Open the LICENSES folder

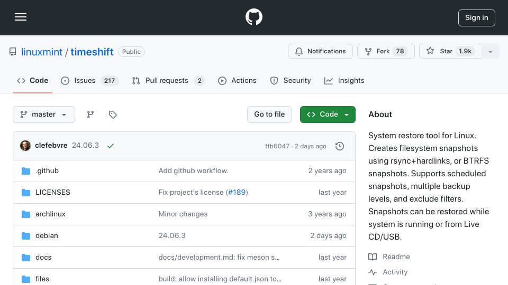[x=53, y=192]
